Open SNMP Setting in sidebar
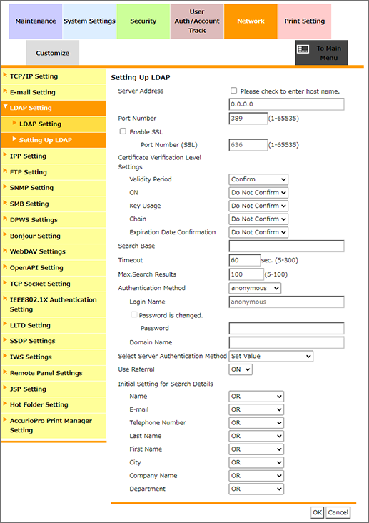The height and width of the screenshot is (523, 369). (x=54, y=188)
